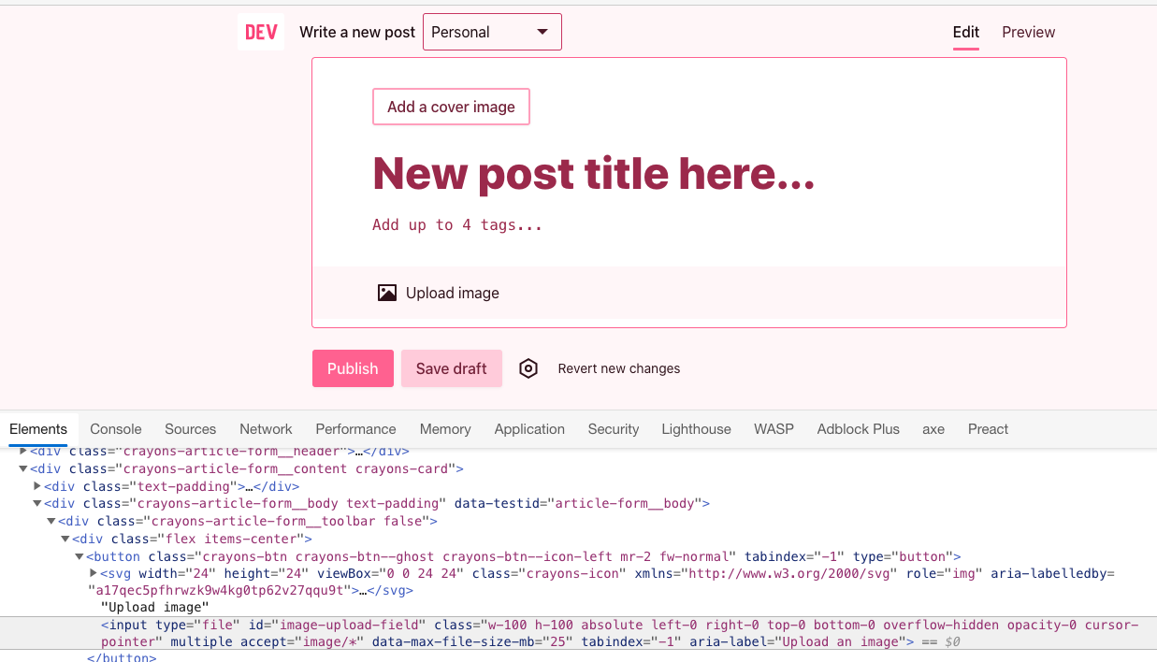Screen dimensions: 1157x662
Task: Click the Publish button
Action: pos(353,368)
